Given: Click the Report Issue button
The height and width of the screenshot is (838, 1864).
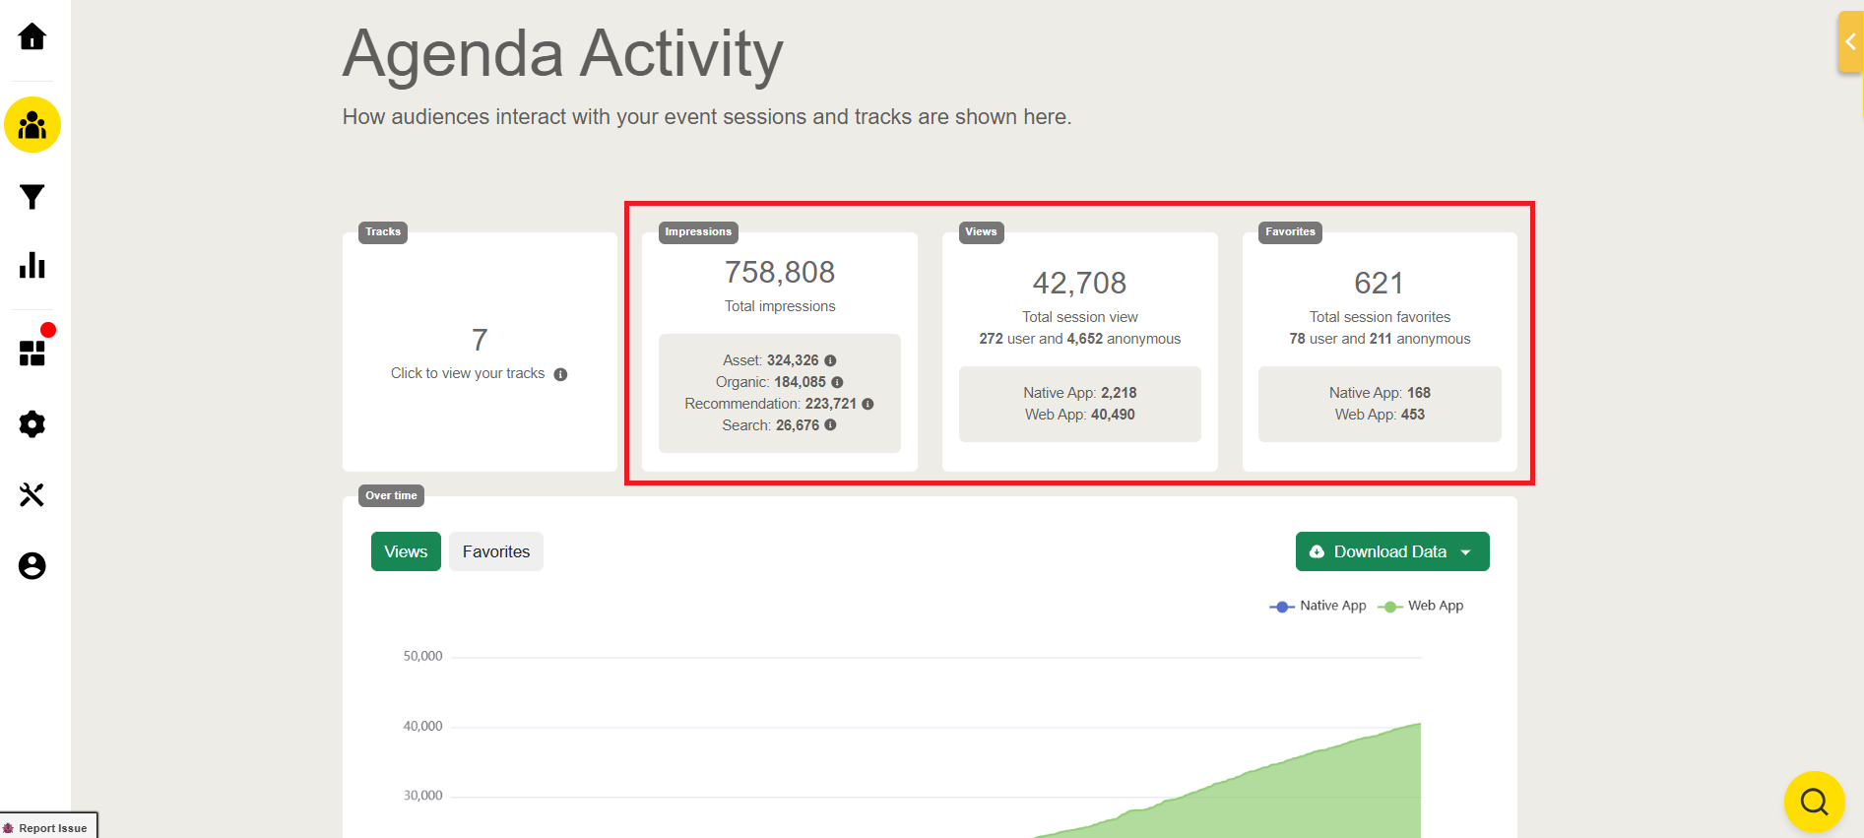Looking at the screenshot, I should (x=49, y=827).
